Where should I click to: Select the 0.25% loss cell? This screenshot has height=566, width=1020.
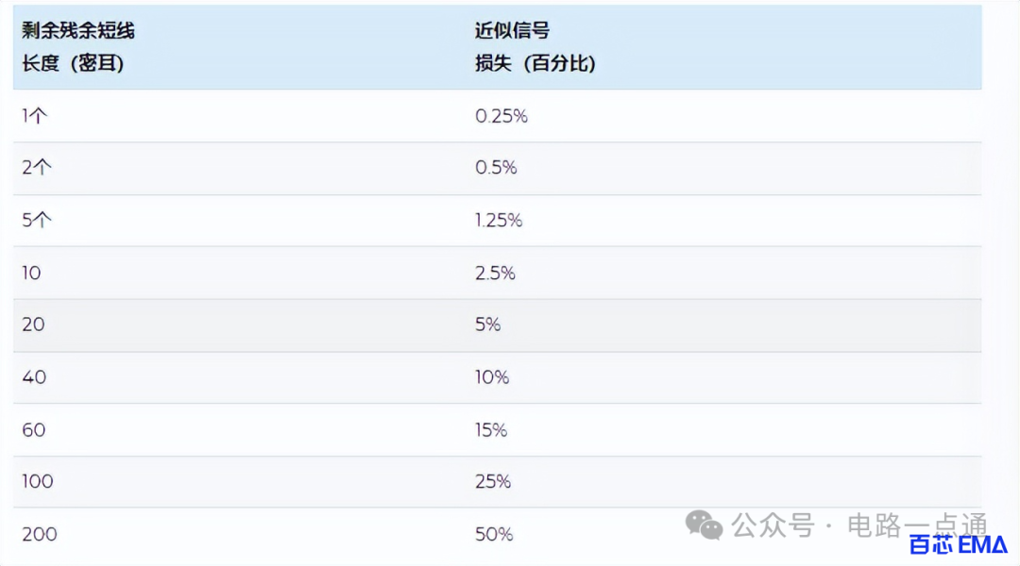pos(501,116)
